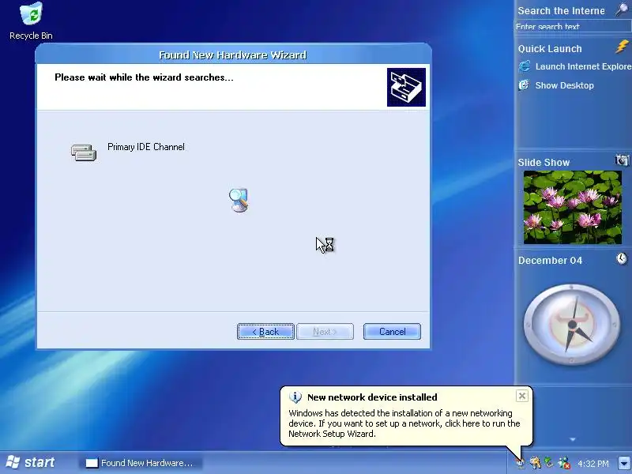Click the 4:32 PM taskbar clock

pos(593,464)
